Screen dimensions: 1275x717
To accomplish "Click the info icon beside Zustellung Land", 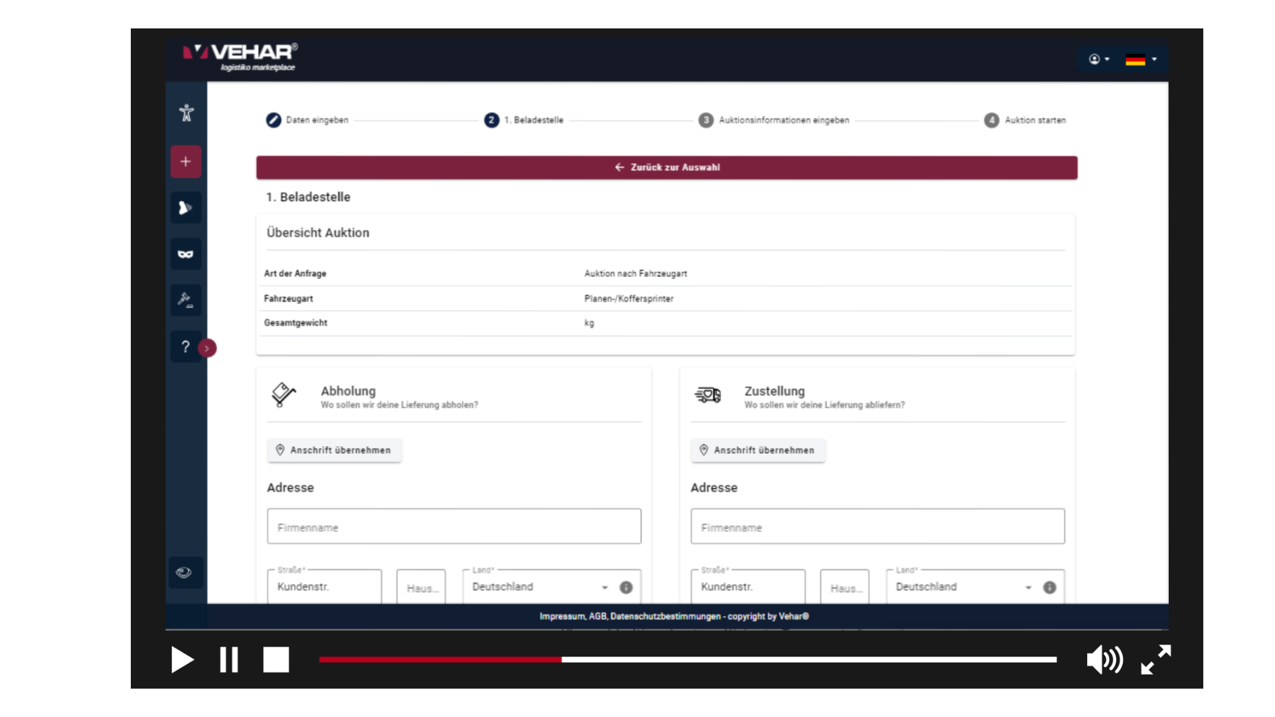I will coord(1049,588).
